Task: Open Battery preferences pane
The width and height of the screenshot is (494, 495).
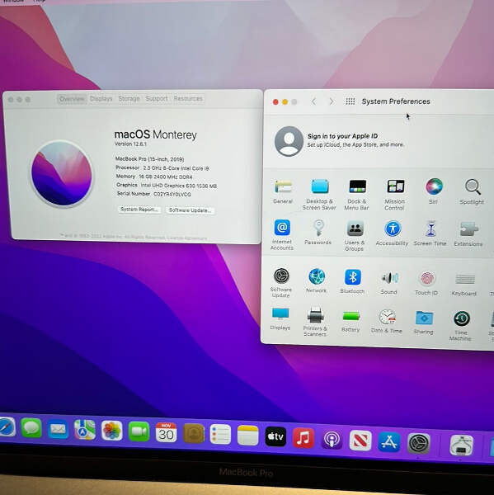Action: [351, 321]
